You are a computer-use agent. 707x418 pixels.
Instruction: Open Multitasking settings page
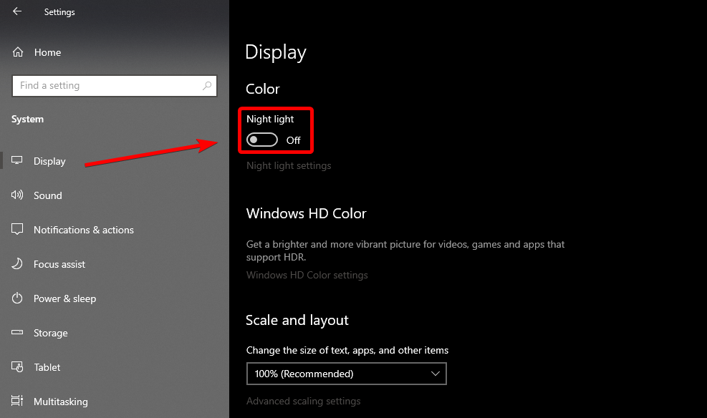click(x=61, y=402)
